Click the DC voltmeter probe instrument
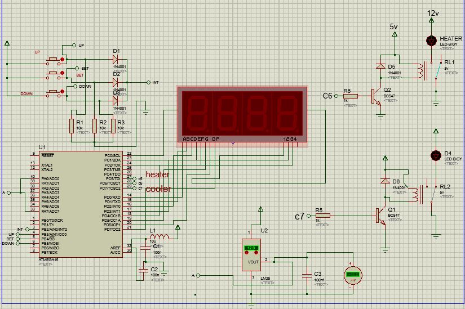The width and height of the screenshot is (465, 309). pyautogui.click(x=352, y=274)
